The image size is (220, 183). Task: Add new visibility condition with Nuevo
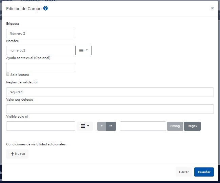click(17, 154)
